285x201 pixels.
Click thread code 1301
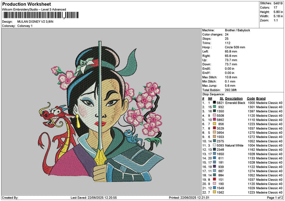coord(251,107)
